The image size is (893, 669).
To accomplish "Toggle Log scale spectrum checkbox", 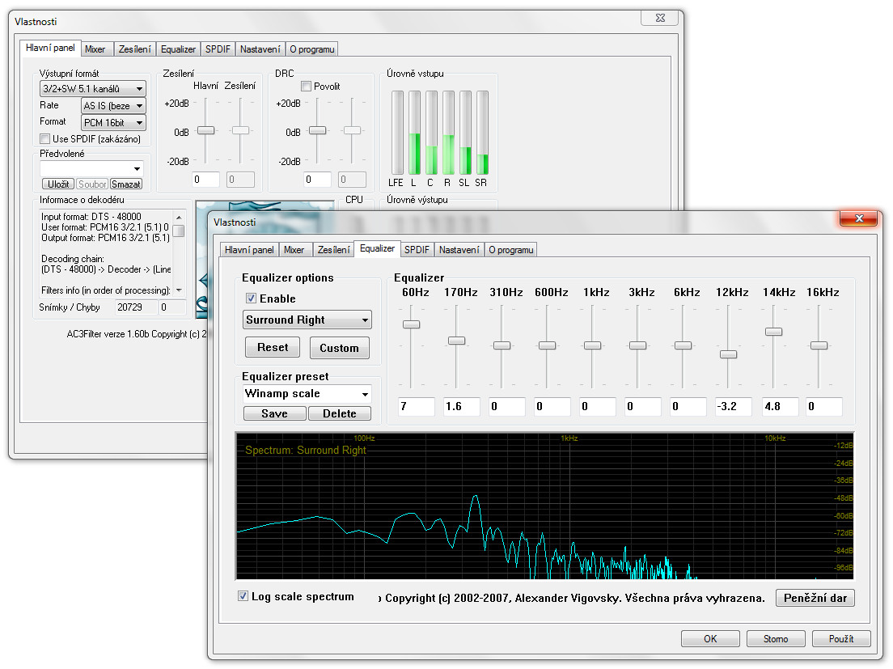I will (x=243, y=596).
